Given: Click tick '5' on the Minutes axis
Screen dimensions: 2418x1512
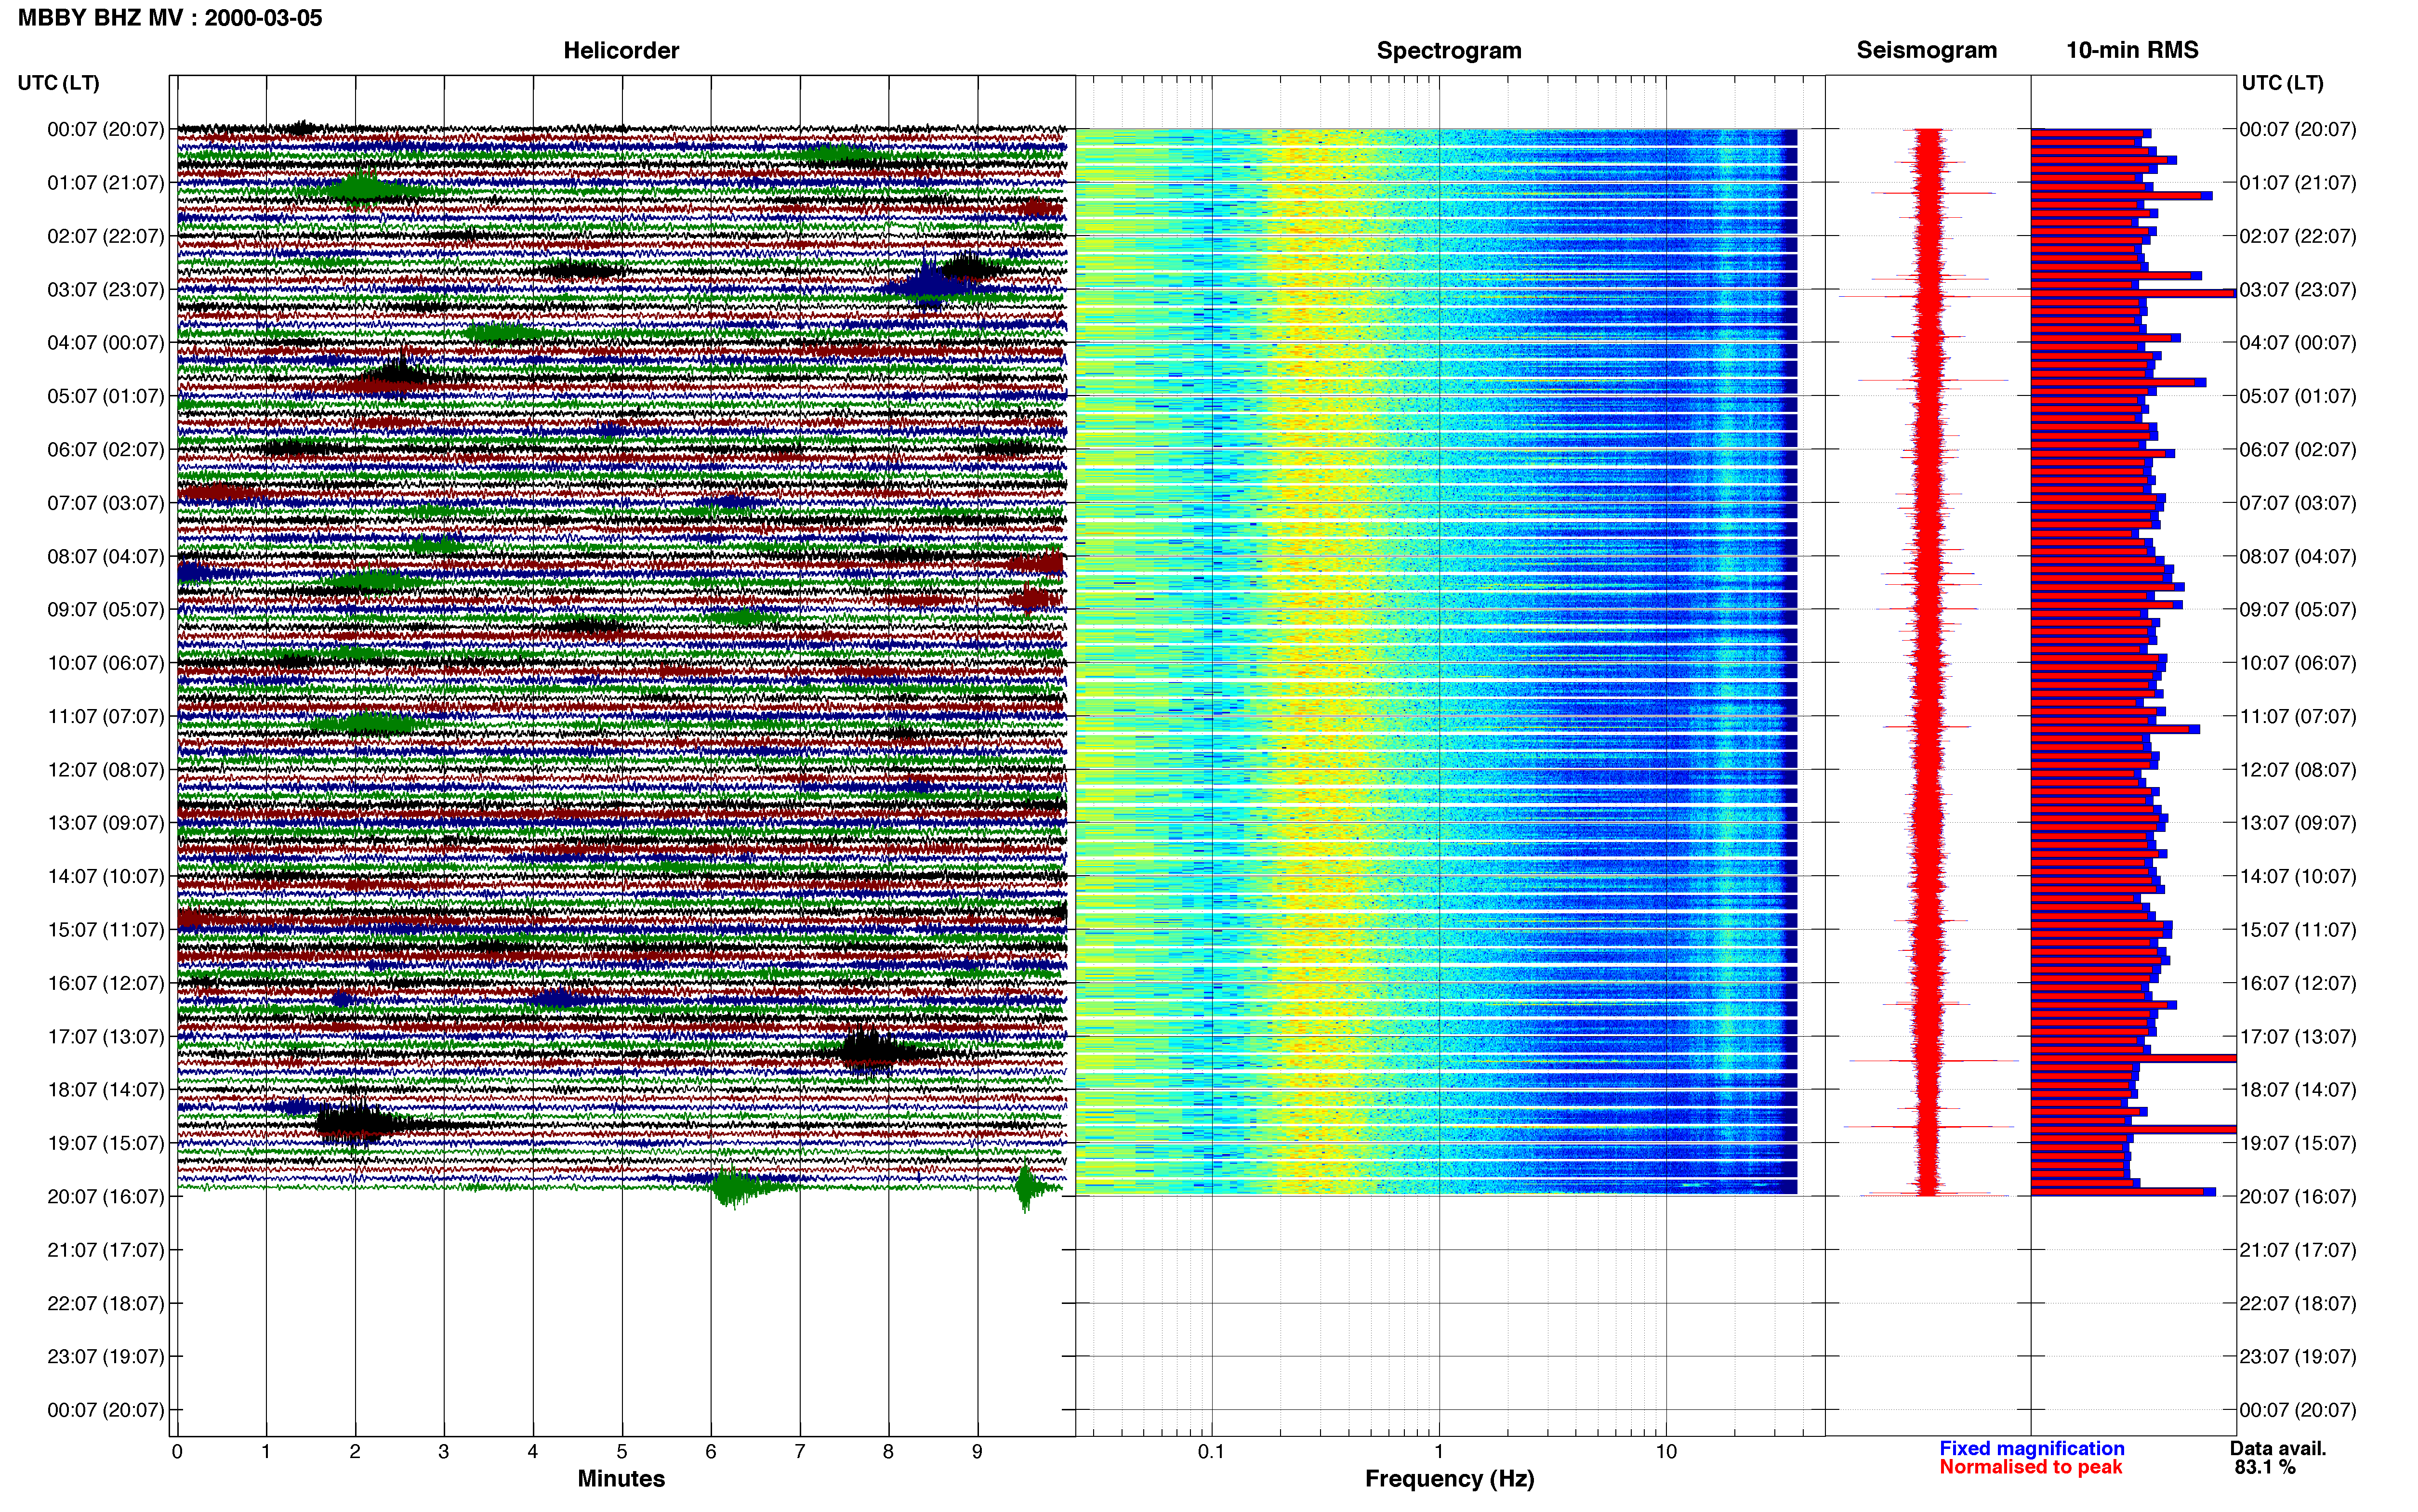Looking at the screenshot, I should tap(622, 1452).
